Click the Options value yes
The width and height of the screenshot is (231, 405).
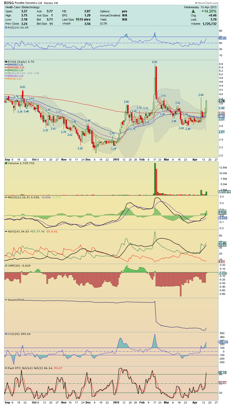pyautogui.click(x=124, y=11)
